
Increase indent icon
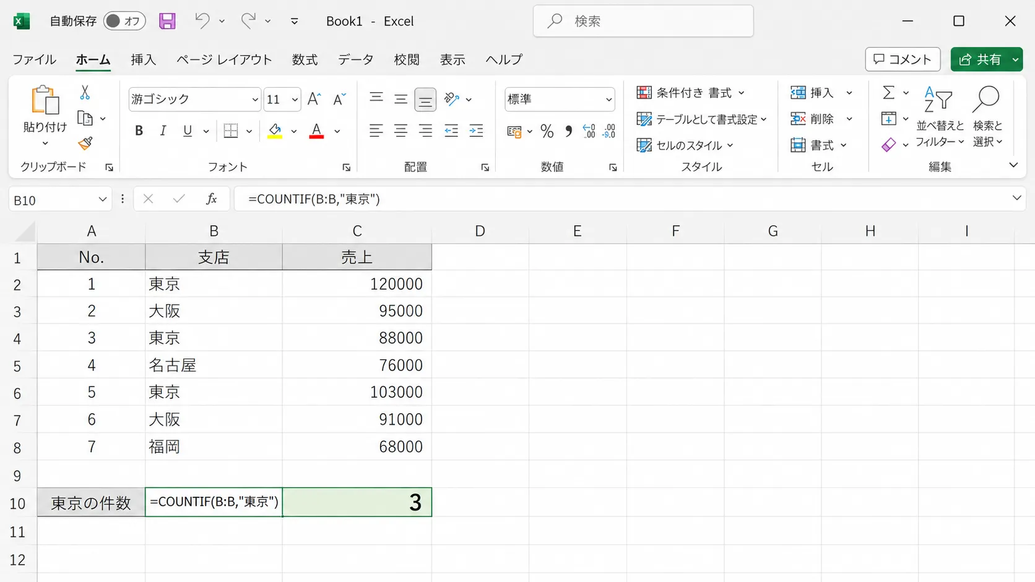476,131
